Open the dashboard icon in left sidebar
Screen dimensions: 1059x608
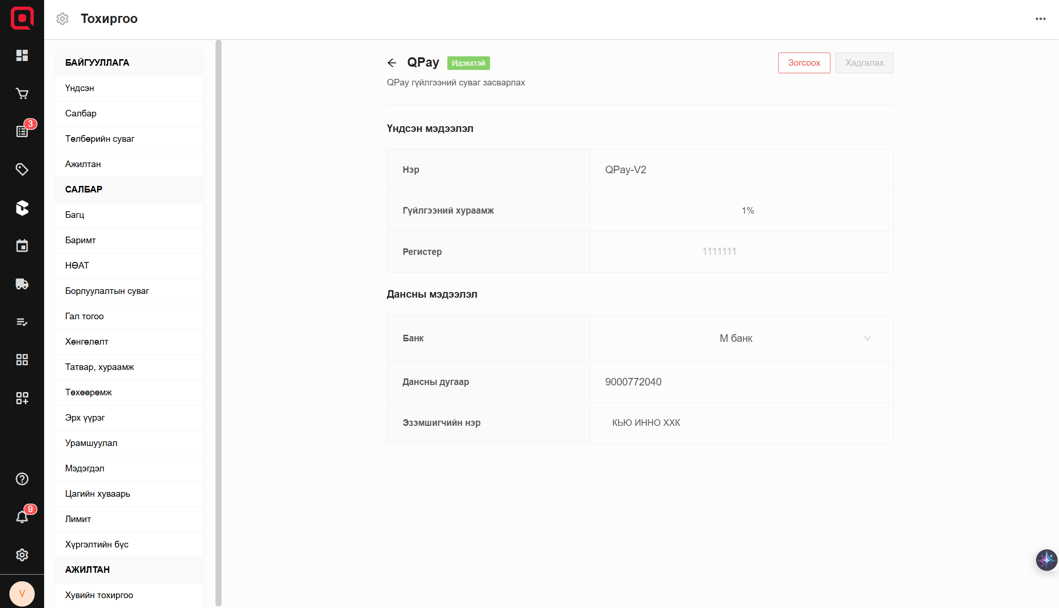click(x=22, y=55)
